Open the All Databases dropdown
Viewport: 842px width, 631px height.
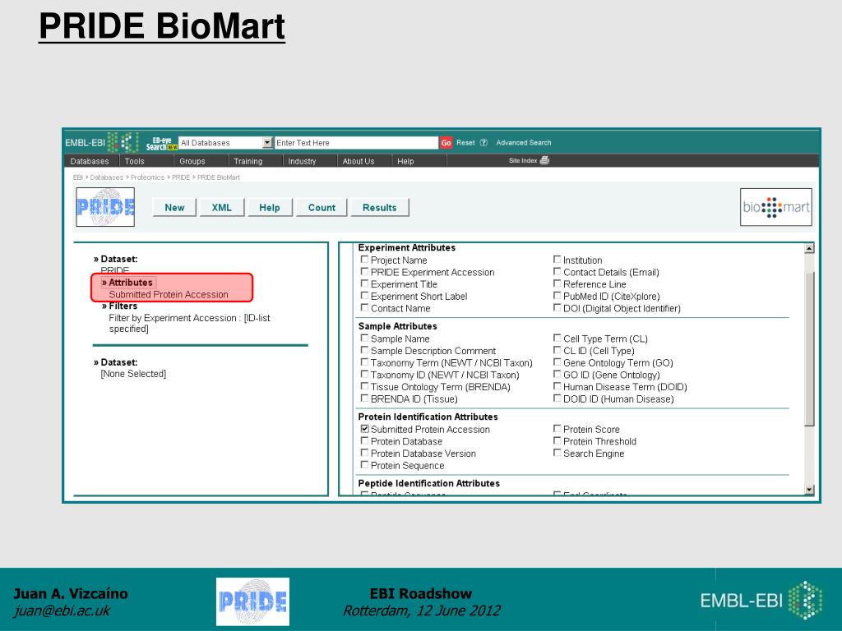coord(226,143)
